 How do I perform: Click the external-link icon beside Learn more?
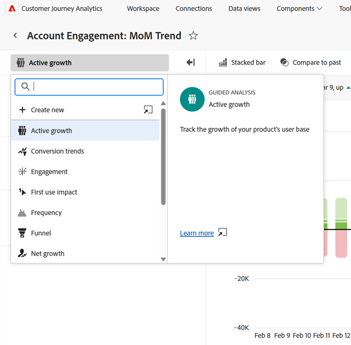tap(223, 232)
